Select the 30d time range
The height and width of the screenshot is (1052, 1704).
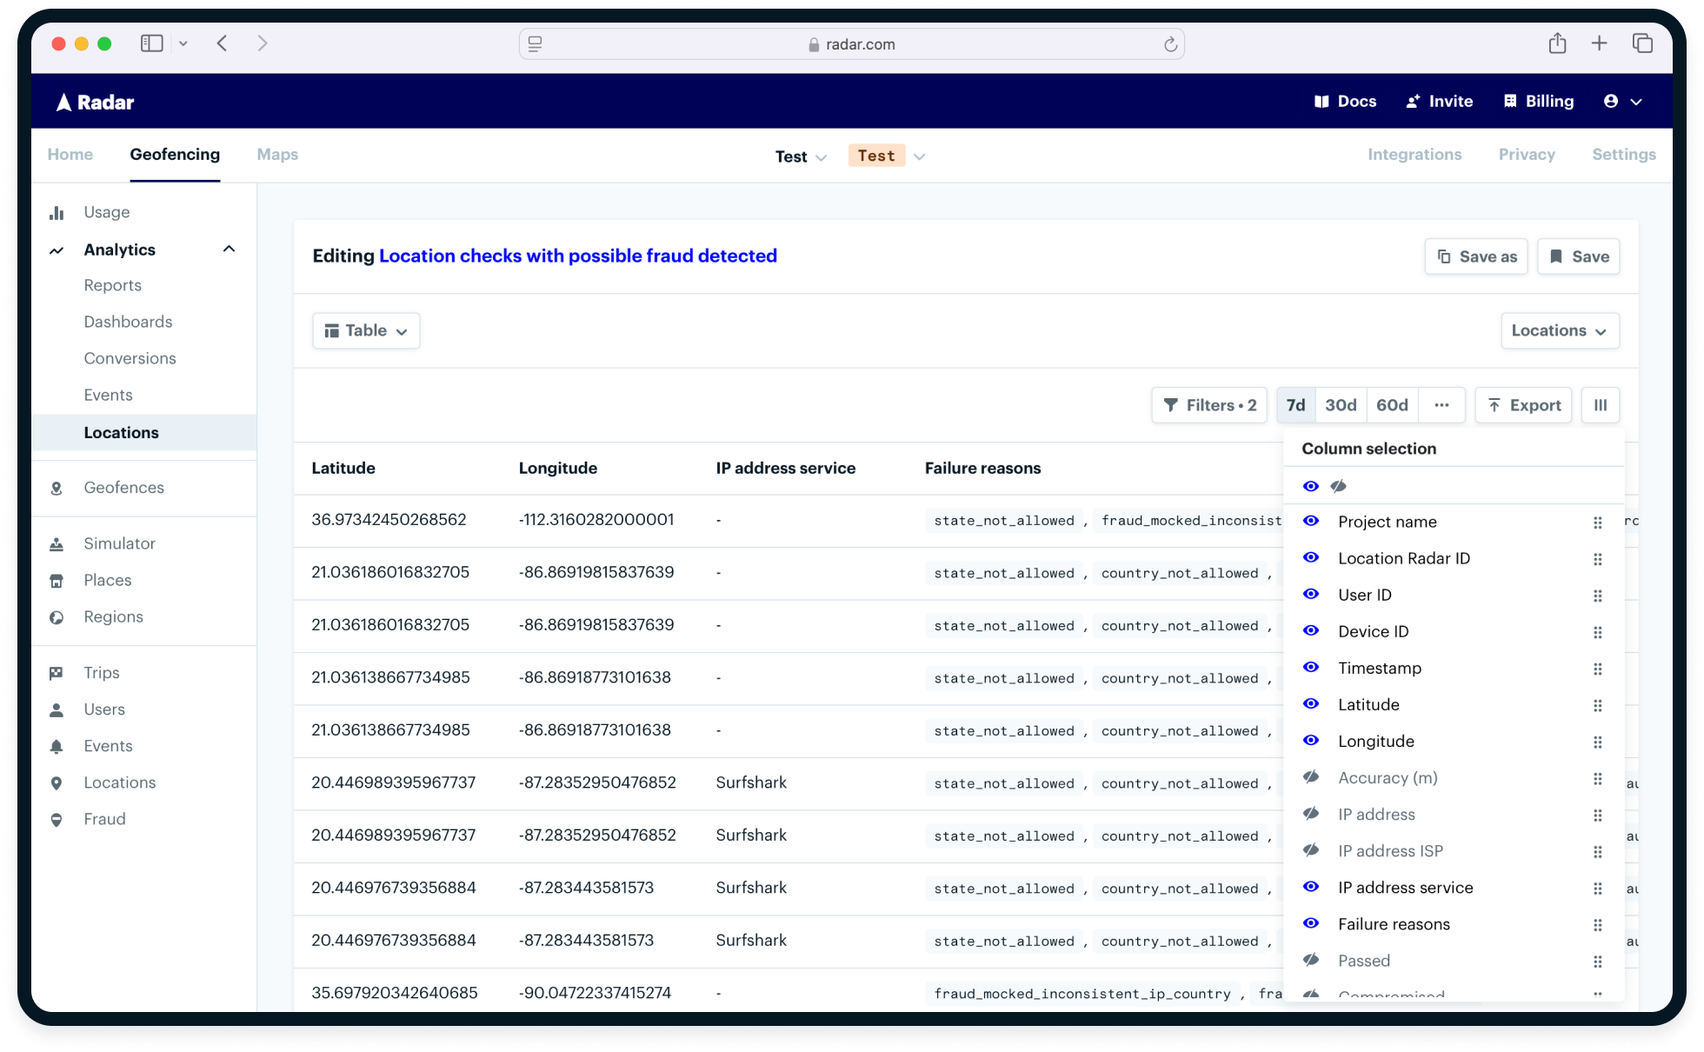coord(1340,405)
